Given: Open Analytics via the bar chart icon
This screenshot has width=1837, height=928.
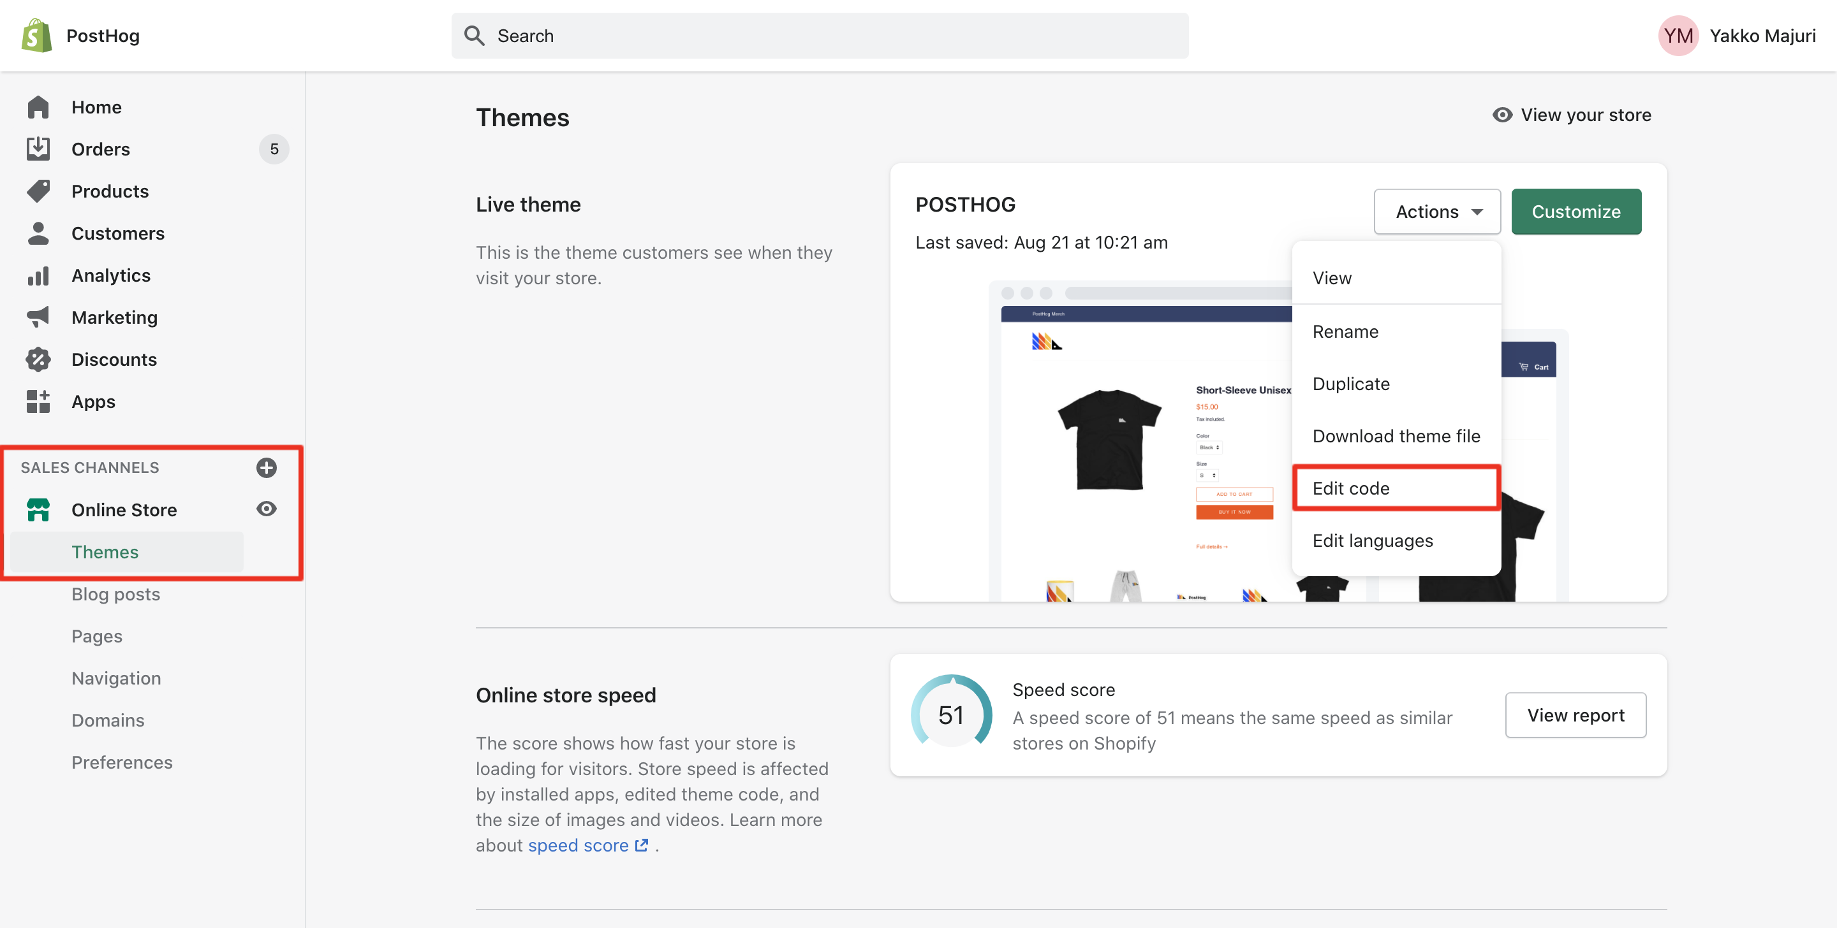Looking at the screenshot, I should tap(38, 275).
